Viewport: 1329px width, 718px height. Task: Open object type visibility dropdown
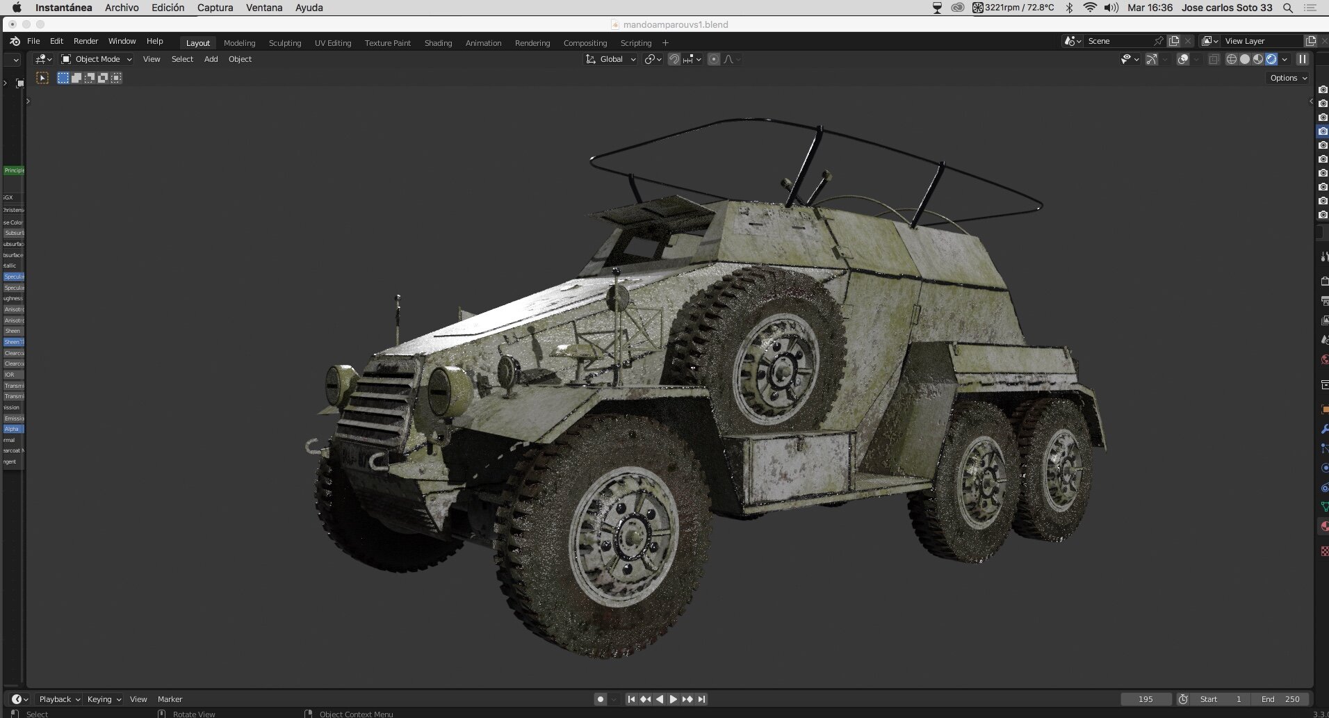pos(1130,59)
